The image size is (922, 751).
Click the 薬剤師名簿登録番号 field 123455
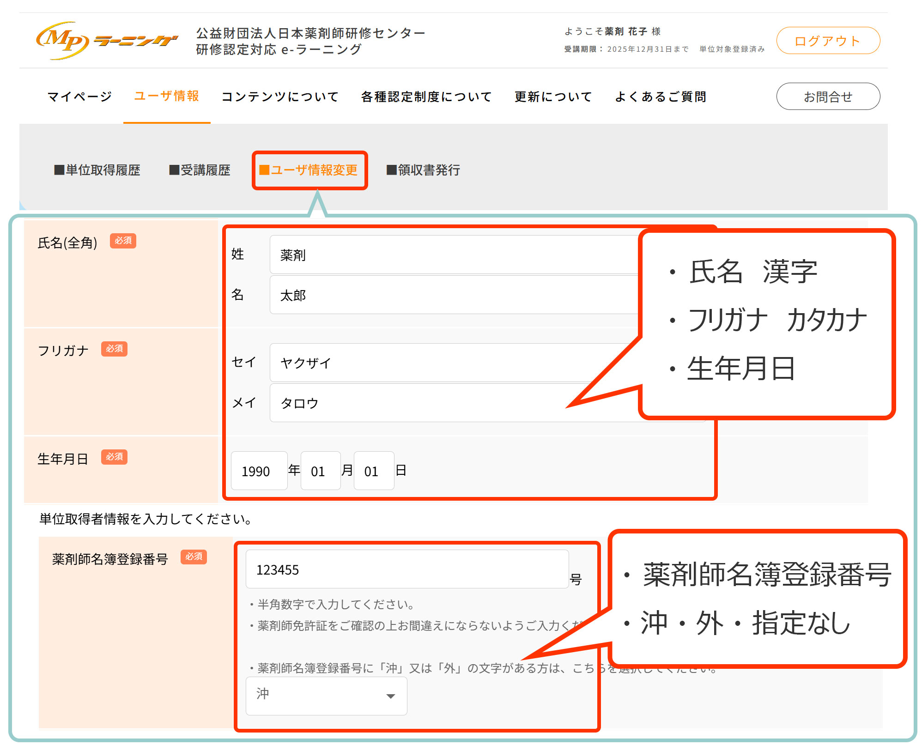(x=406, y=569)
